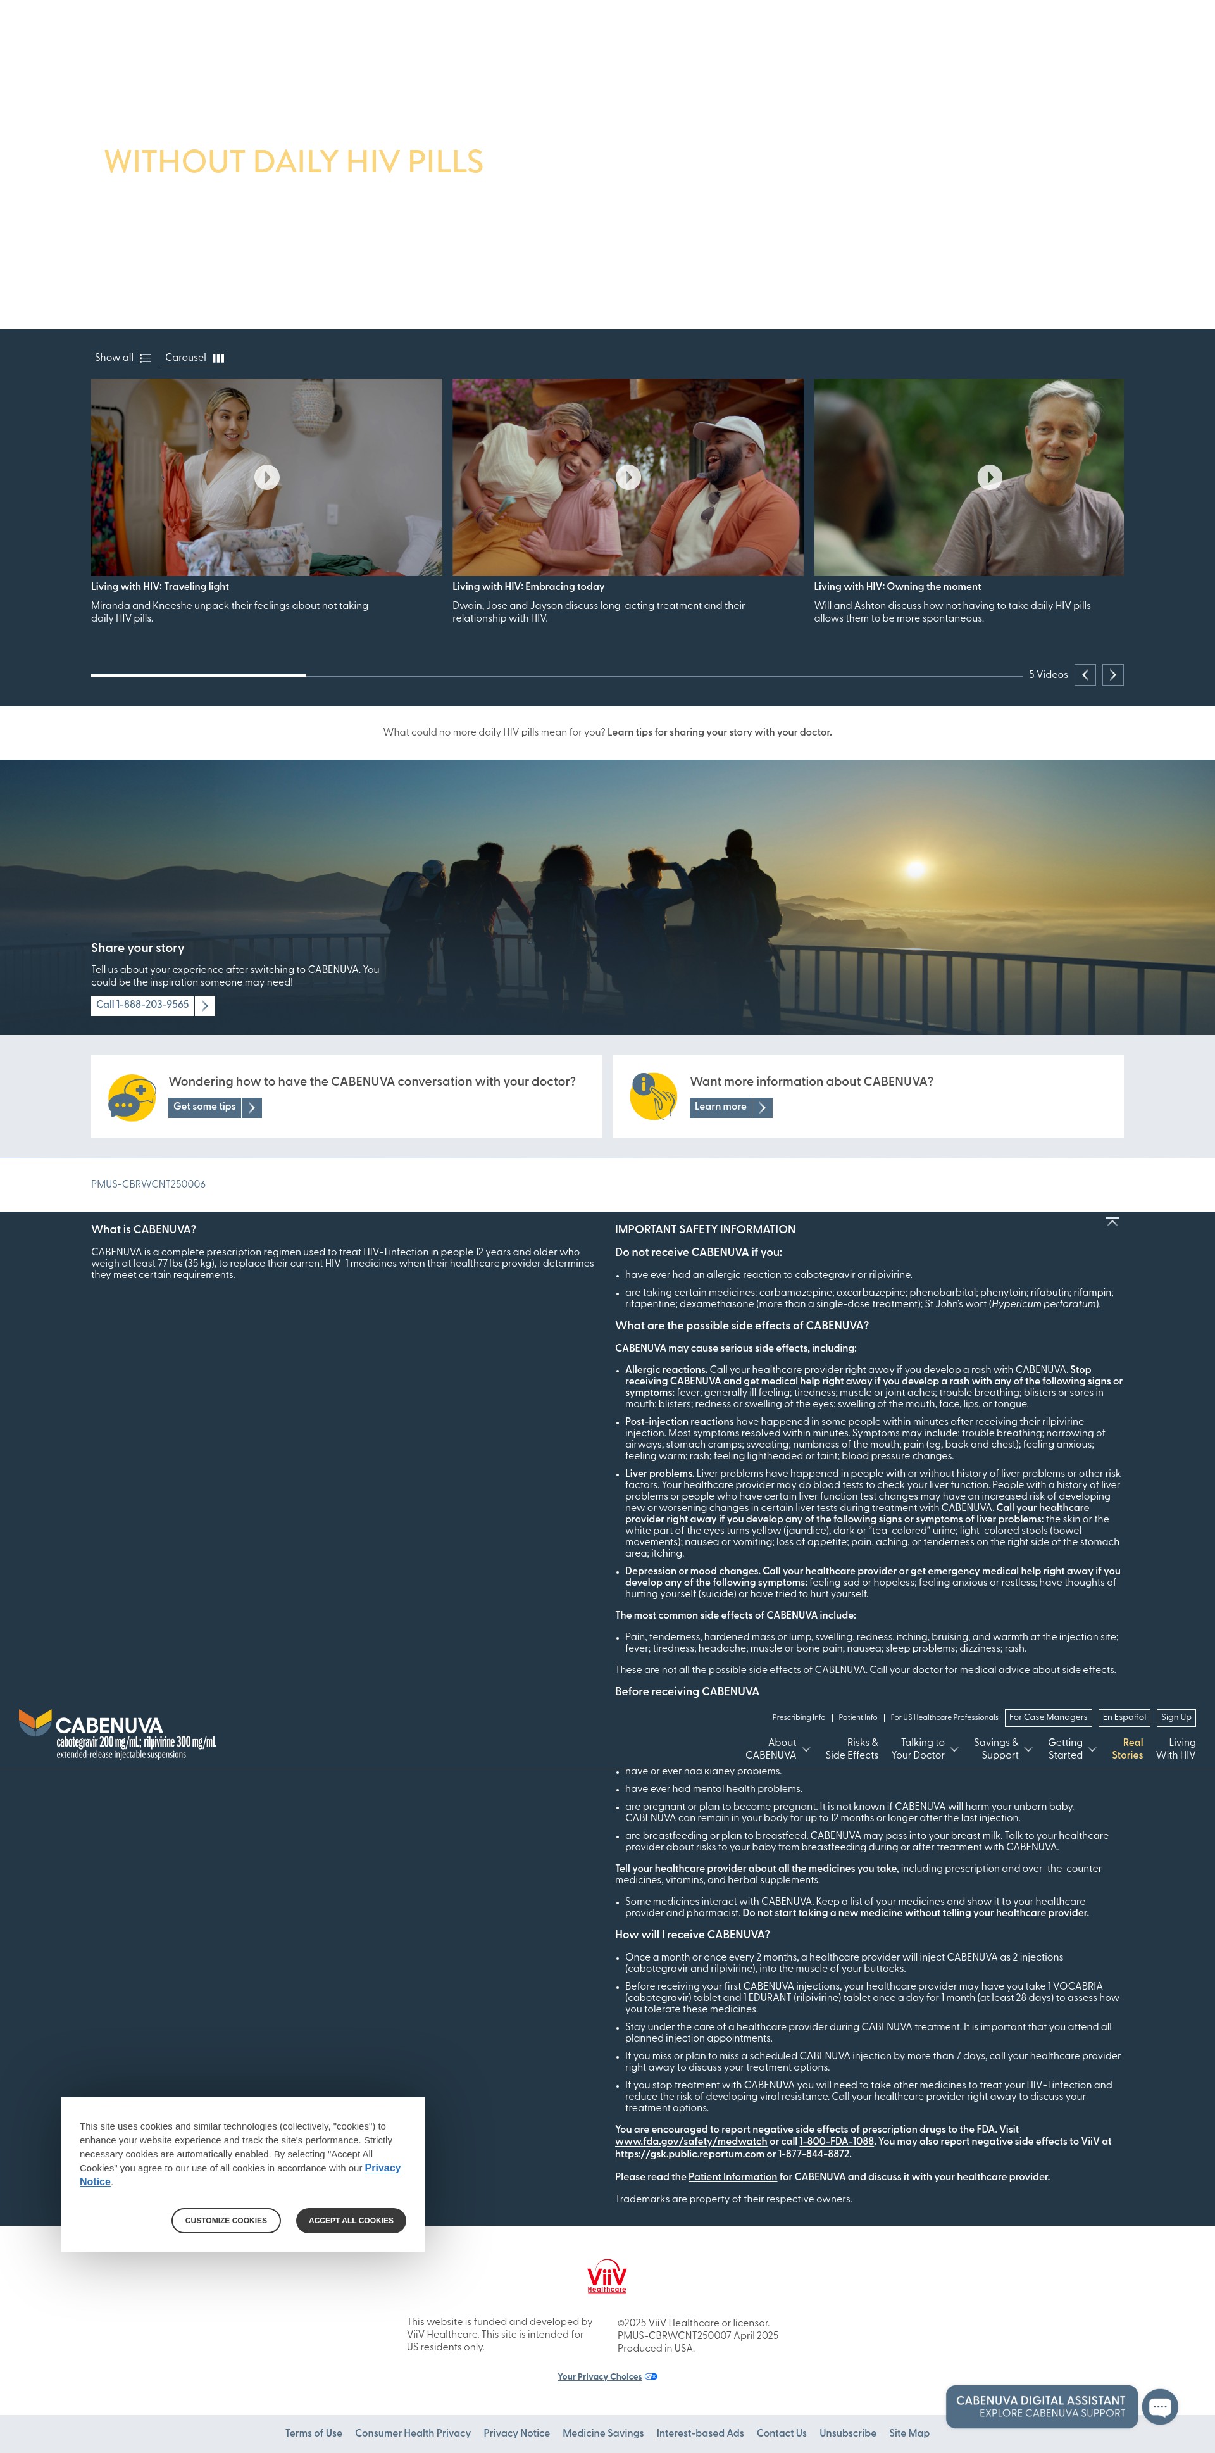The width and height of the screenshot is (1215, 2453).
Task: Click the ViiV Healthcare logo
Action: (x=606, y=2277)
